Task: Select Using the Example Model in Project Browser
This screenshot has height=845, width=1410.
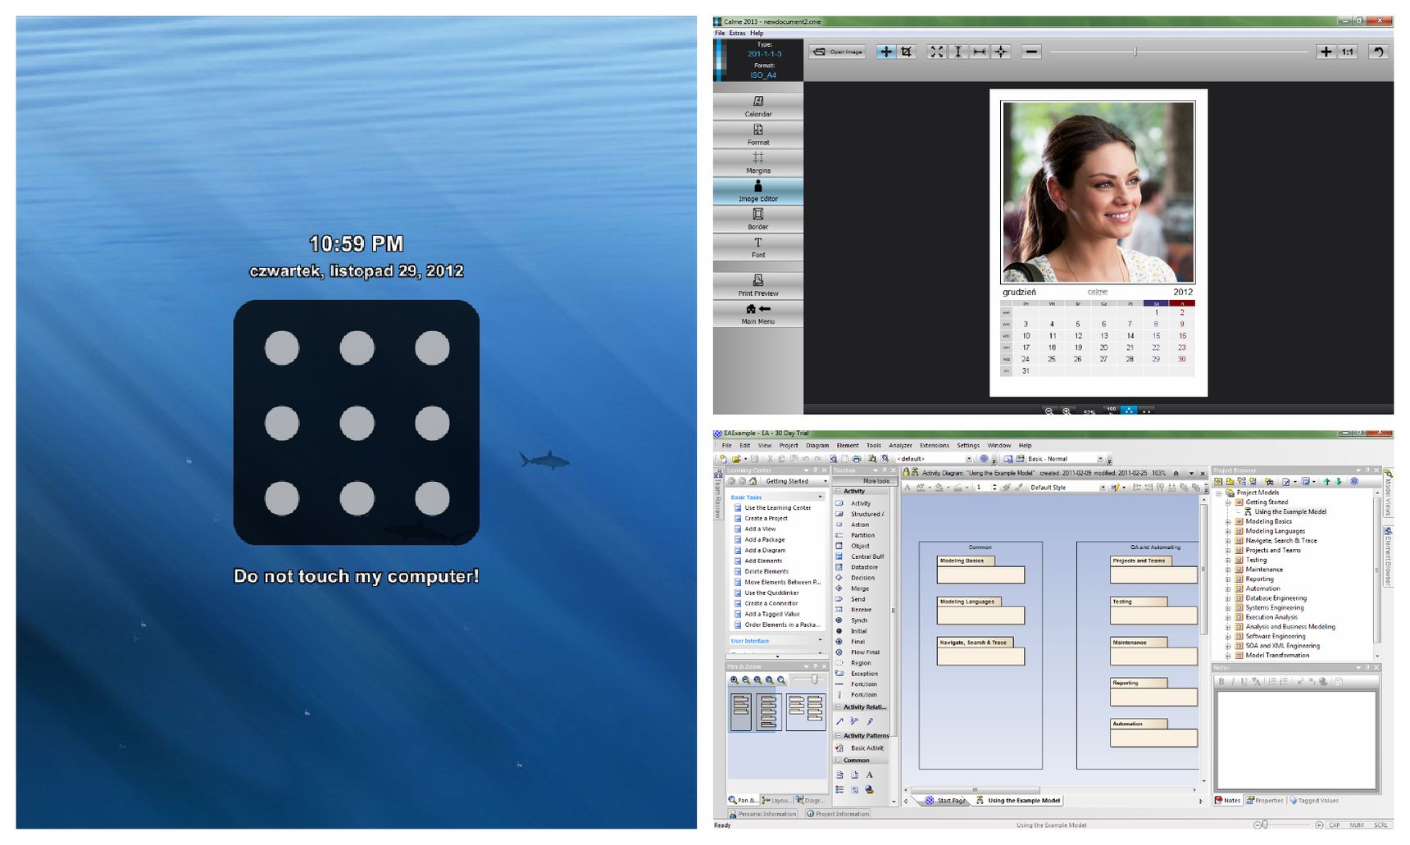Action: click(1289, 511)
